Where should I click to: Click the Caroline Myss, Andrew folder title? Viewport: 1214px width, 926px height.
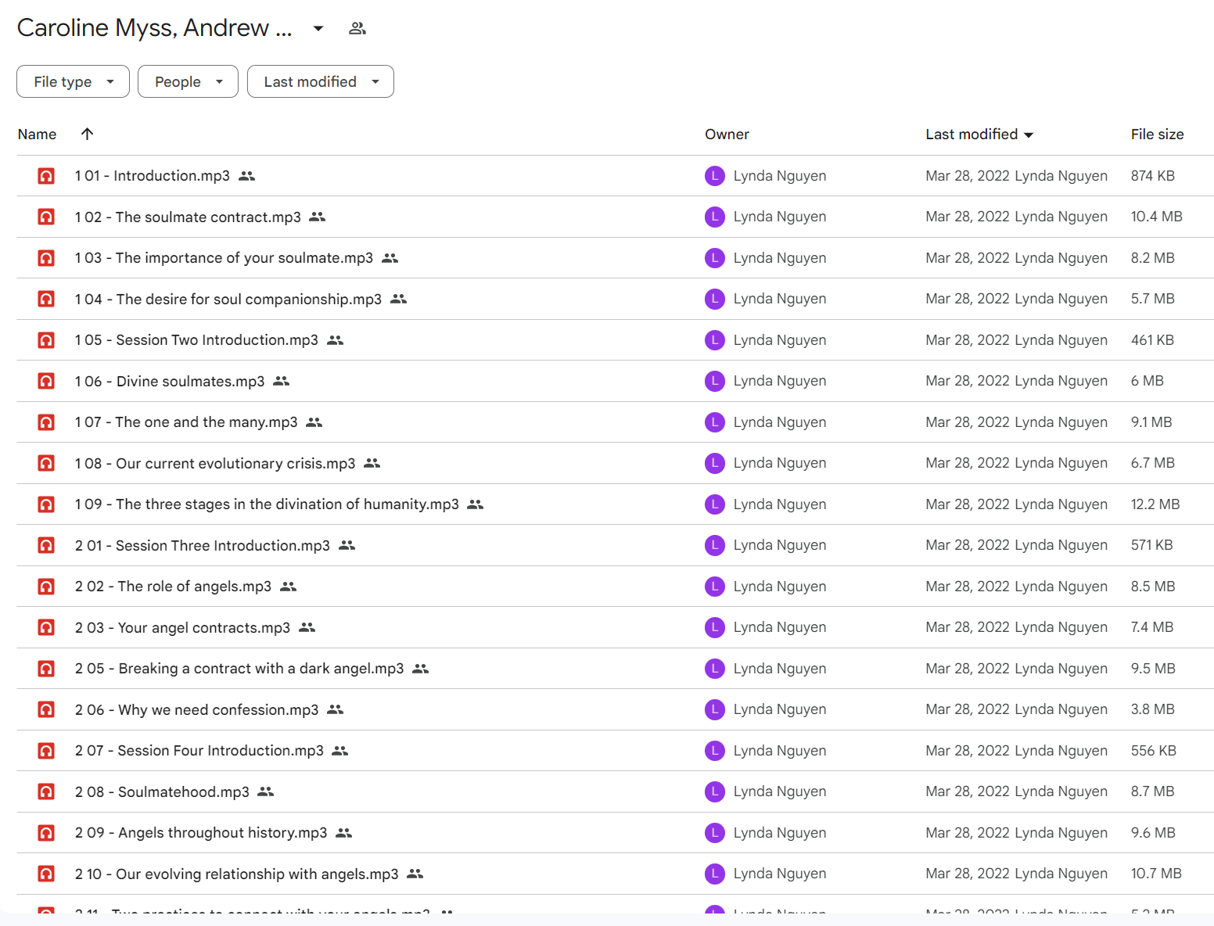154,28
